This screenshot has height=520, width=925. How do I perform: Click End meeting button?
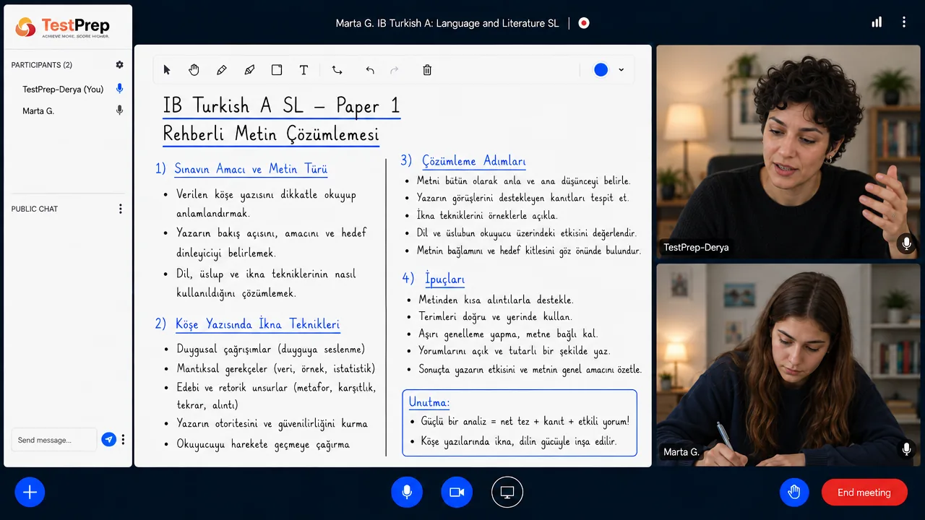(x=864, y=493)
